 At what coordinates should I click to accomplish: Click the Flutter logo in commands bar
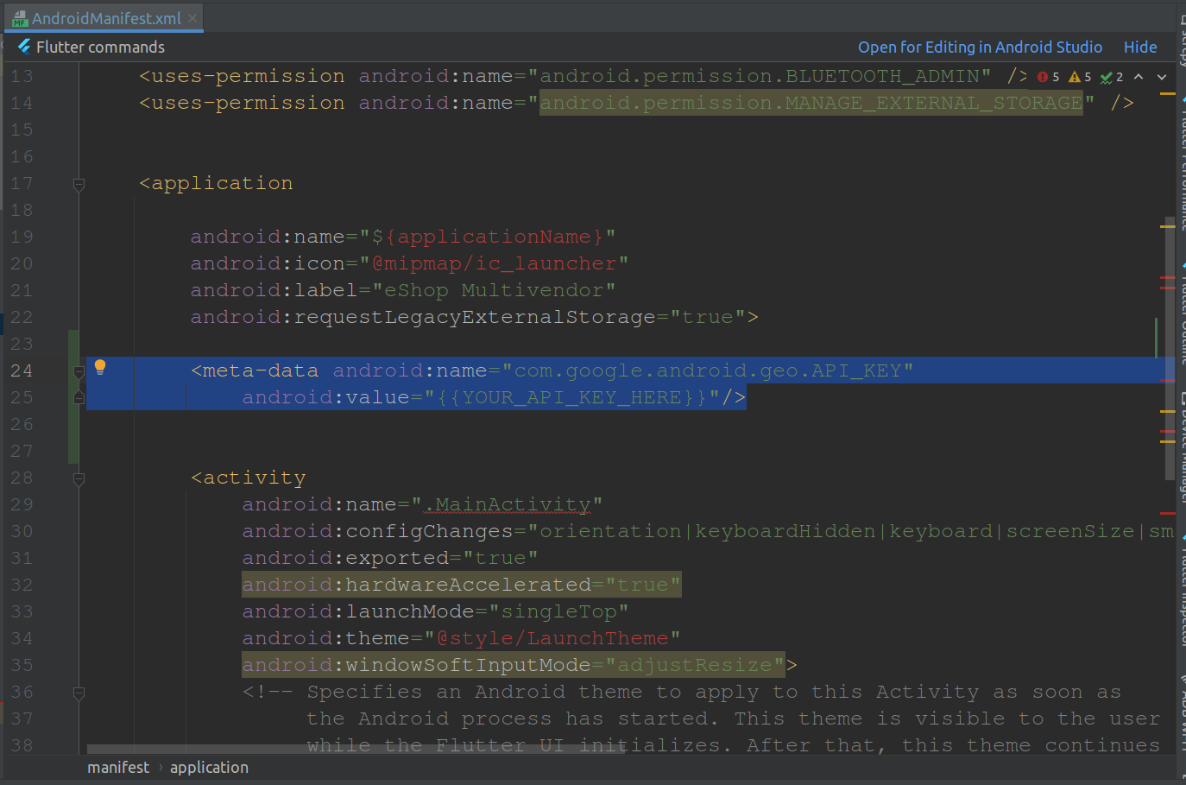(x=24, y=47)
